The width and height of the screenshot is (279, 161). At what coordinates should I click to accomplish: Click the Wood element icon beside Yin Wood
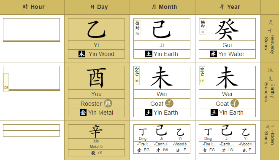tap(82, 54)
